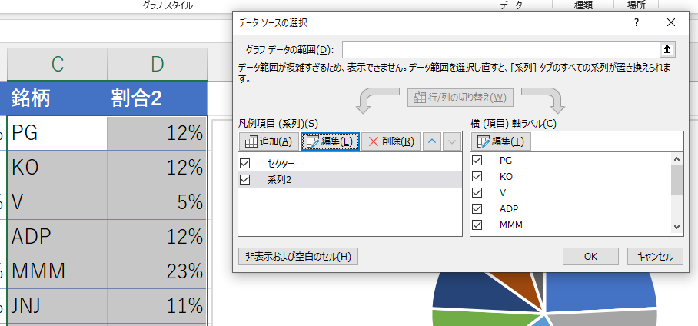
Task: Click the 5% cell in V row
Action: point(157,202)
